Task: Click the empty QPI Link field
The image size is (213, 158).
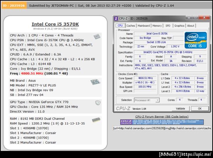Action: tap(145, 91)
